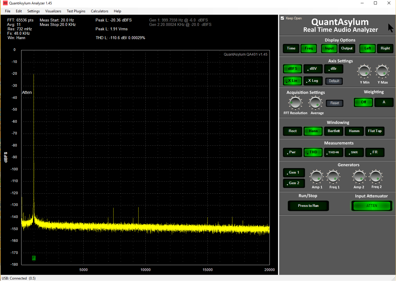
Task: Click the Peak L -20.36 dBFS reading
Action: 114,20
